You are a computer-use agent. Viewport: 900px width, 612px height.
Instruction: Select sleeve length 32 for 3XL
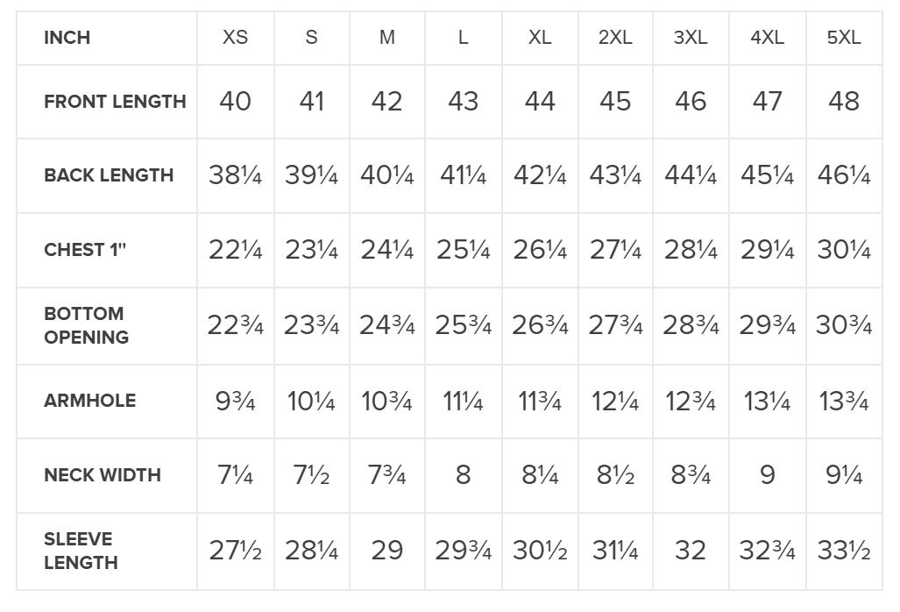coord(691,551)
